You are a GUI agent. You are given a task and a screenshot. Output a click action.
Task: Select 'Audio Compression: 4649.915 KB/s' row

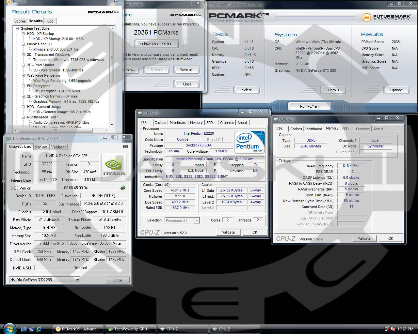click(x=61, y=122)
